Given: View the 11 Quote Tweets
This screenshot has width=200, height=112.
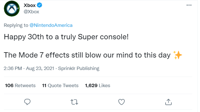Looking at the screenshot, I should 60,86.
